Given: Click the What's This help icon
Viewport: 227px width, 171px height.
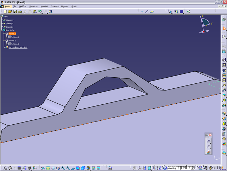Looking at the screenshot, I should [51, 11].
